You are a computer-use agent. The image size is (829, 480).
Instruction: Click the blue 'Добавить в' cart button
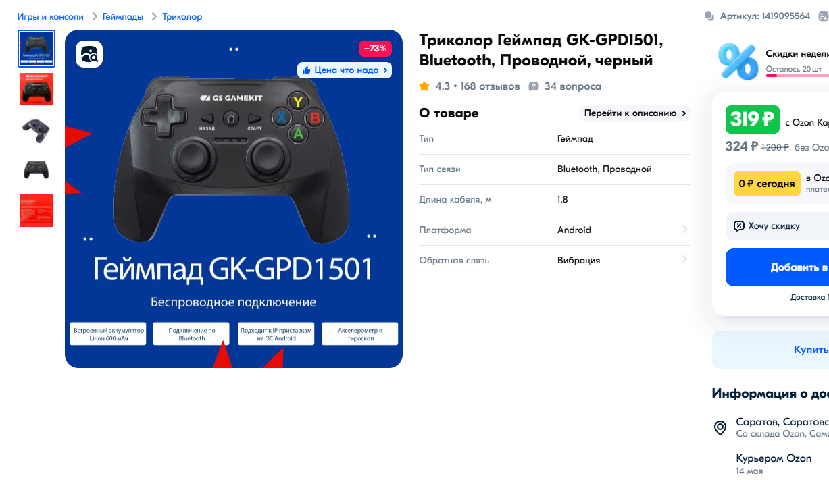coord(777,267)
